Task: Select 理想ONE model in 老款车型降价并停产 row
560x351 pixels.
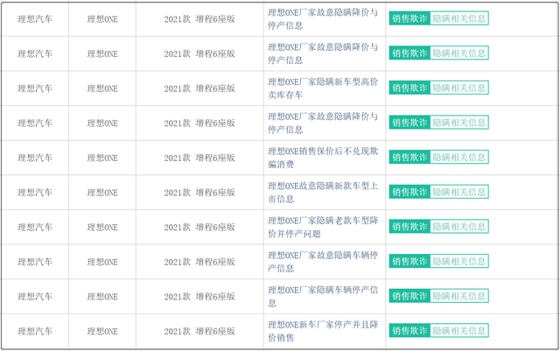Action: [x=102, y=227]
